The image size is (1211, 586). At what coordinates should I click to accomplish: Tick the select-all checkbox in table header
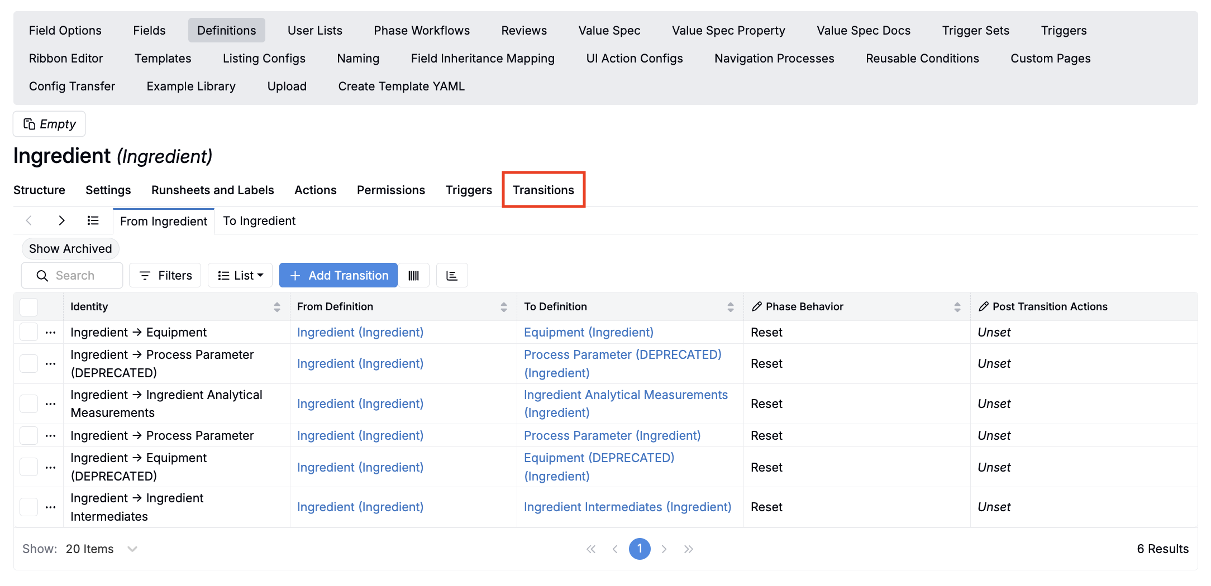click(29, 307)
